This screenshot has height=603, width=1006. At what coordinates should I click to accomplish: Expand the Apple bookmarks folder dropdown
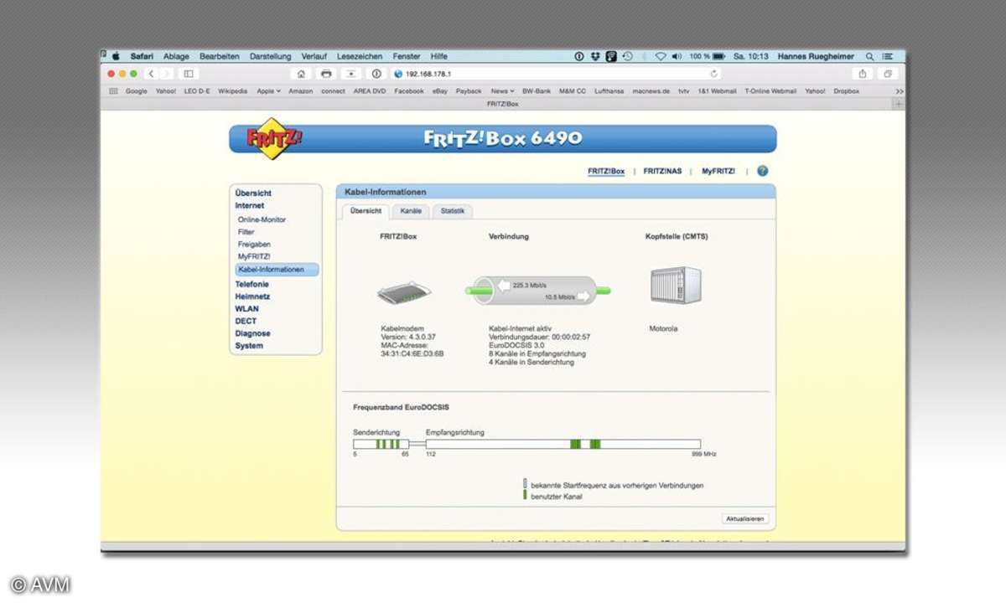pos(268,91)
